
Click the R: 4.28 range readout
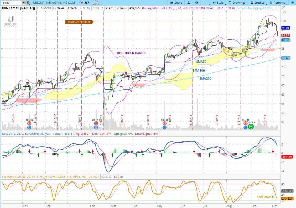pos(110,8)
